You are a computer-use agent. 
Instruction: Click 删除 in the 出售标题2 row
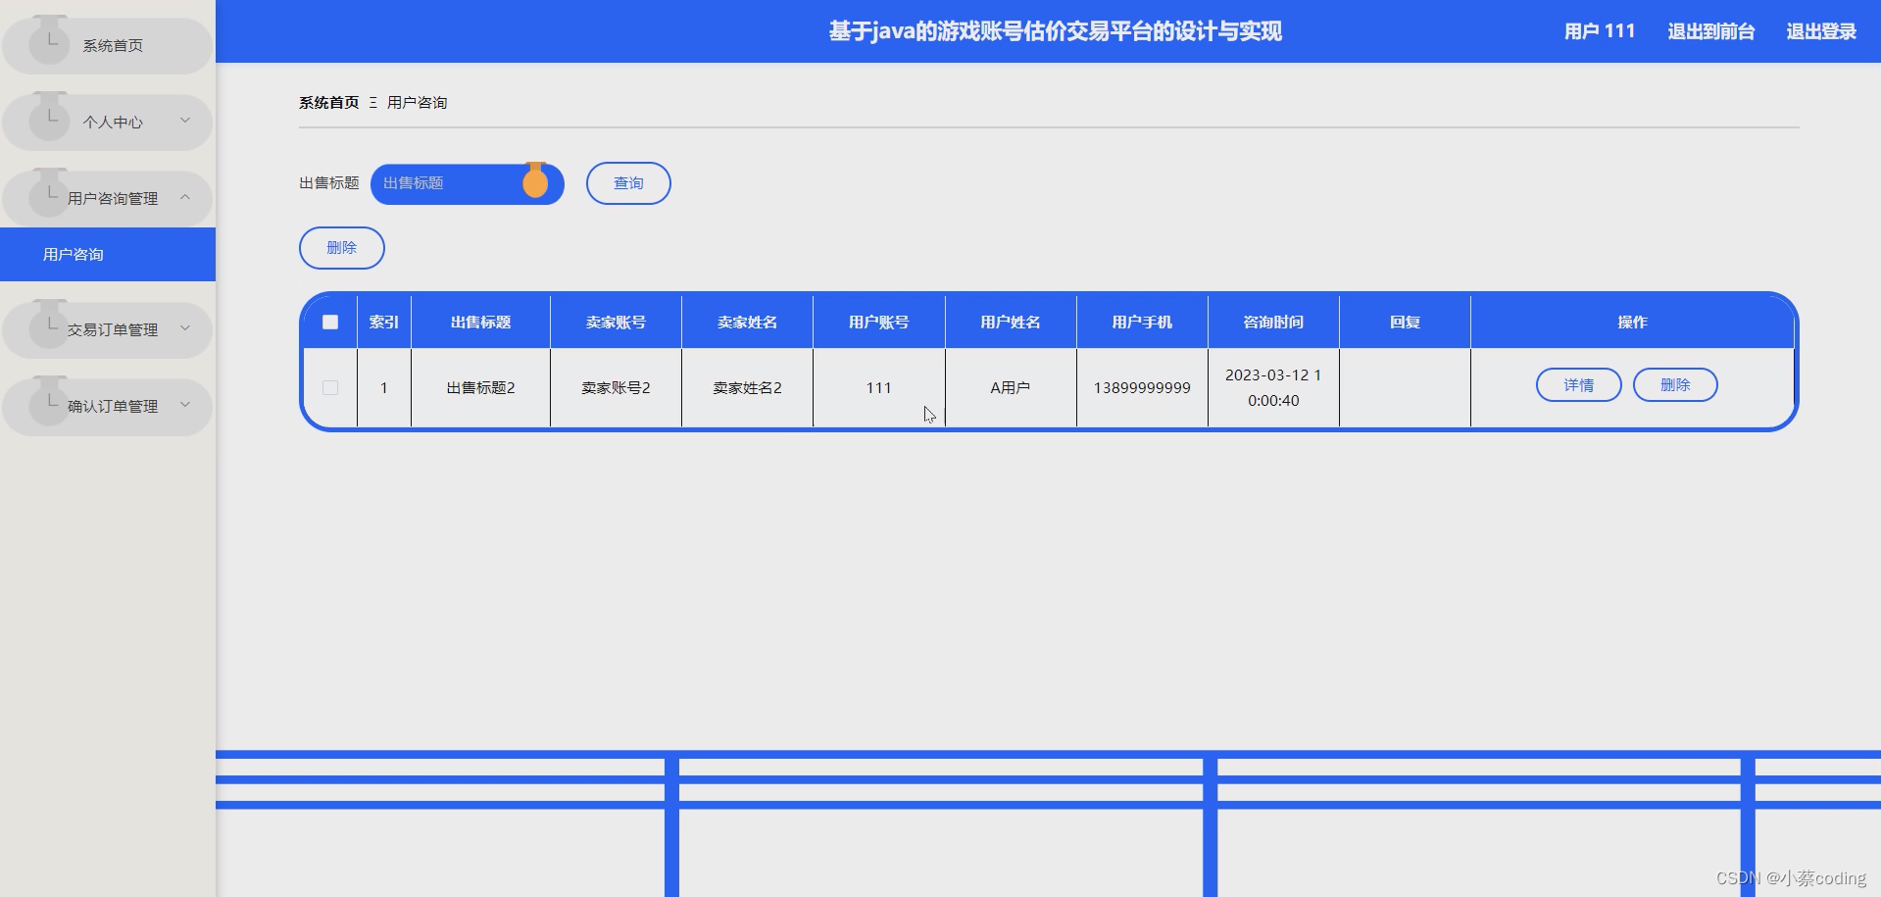coord(1675,385)
